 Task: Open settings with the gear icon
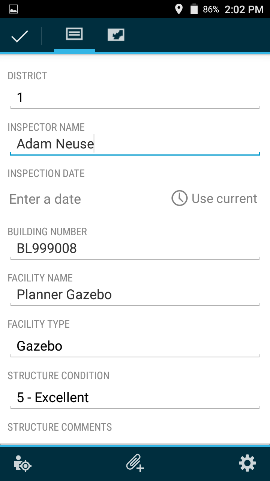pos(247,463)
